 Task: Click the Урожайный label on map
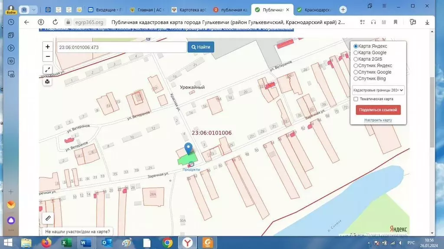click(192, 87)
